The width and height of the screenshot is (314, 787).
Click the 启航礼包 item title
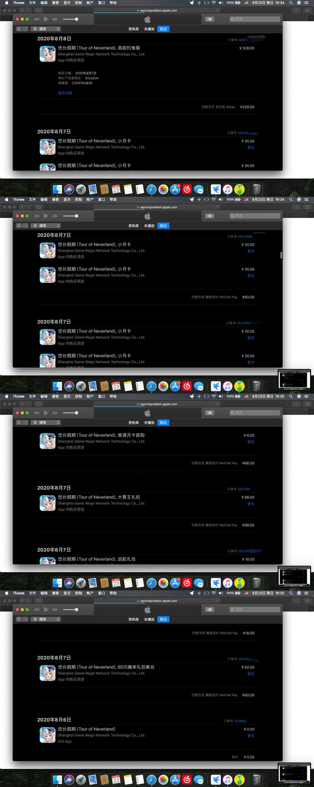point(97,559)
